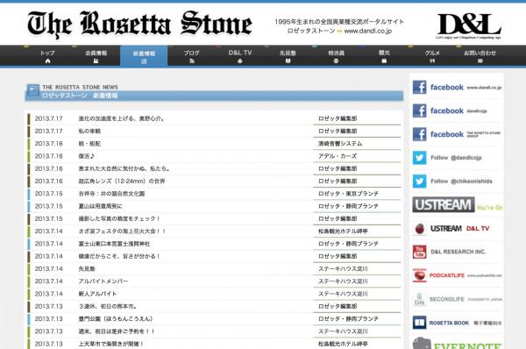The image size is (526, 349).
Task: Click 松島観光ホテル岬亭 on the さざ波フェスタ row
Action: click(x=343, y=231)
